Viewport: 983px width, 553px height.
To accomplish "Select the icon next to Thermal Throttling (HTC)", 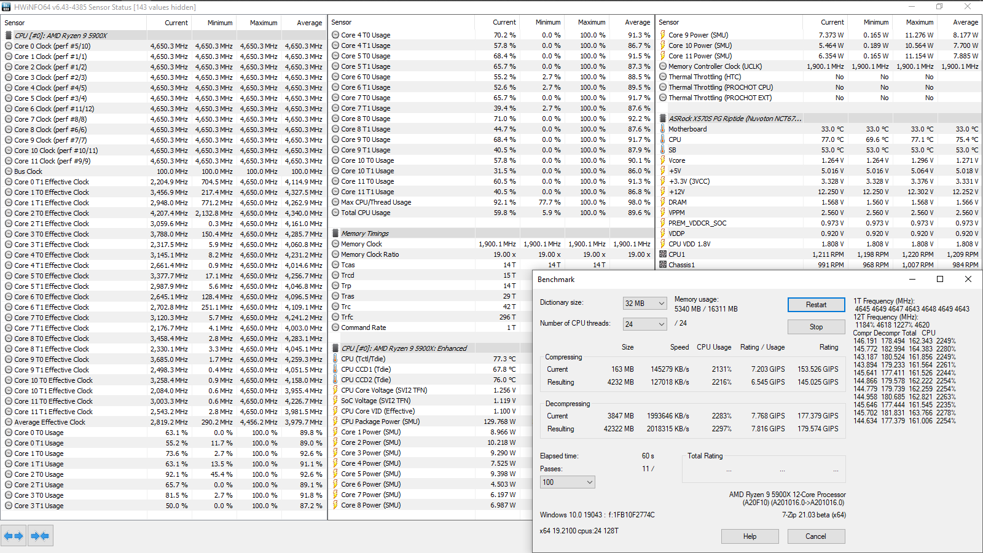I will pos(663,77).
